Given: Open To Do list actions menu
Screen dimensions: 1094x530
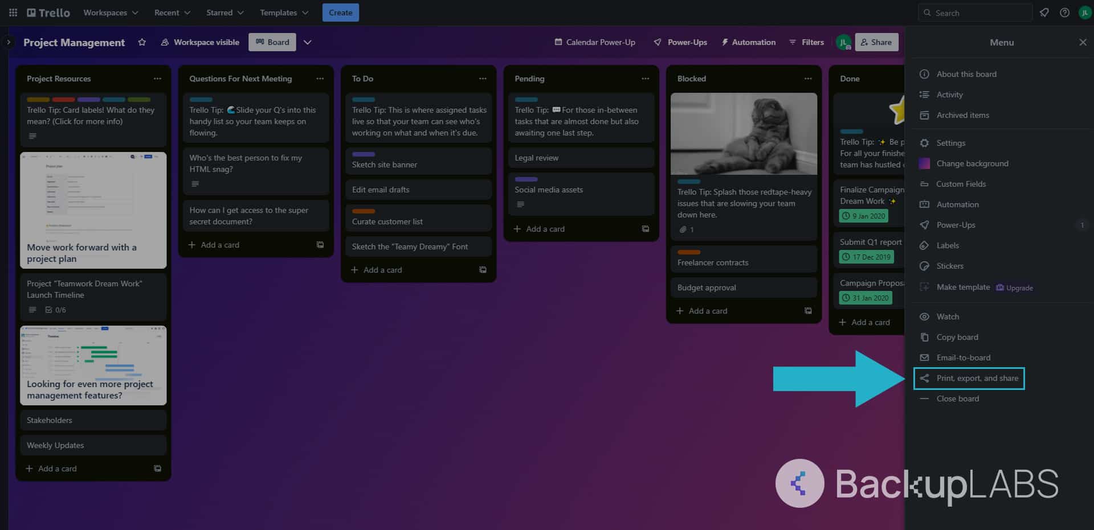Looking at the screenshot, I should 483,79.
